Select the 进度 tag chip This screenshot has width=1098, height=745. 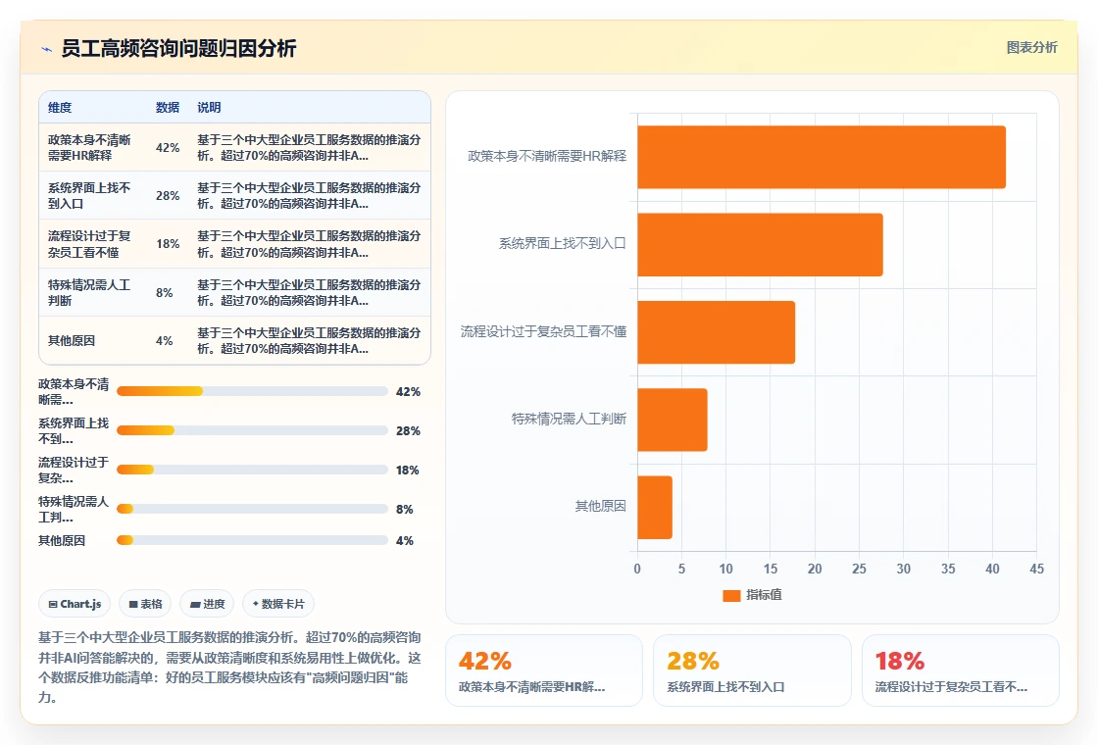click(x=207, y=604)
